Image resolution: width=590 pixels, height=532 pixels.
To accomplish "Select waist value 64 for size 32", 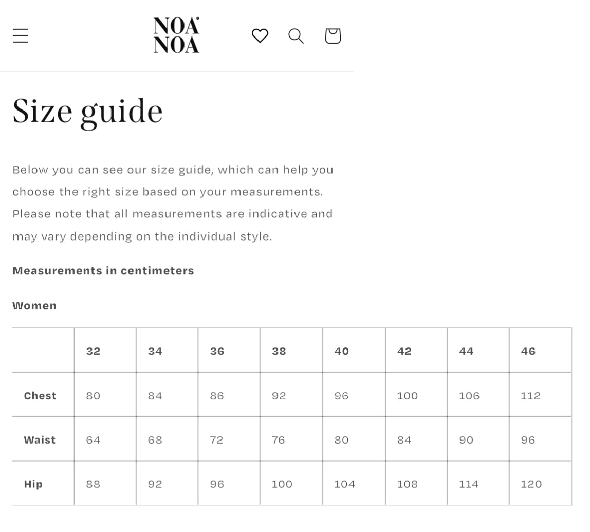I will click(94, 440).
